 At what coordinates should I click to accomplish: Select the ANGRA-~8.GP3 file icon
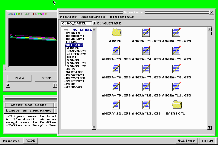(176, 69)
